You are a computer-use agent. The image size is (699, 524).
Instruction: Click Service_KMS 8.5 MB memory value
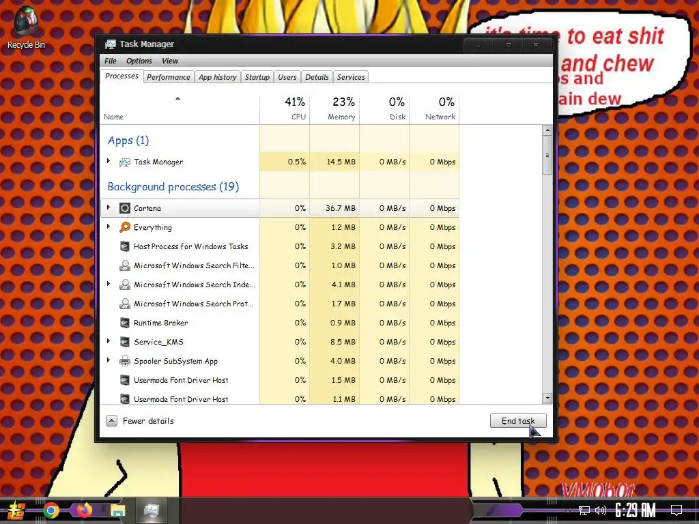[x=343, y=343]
